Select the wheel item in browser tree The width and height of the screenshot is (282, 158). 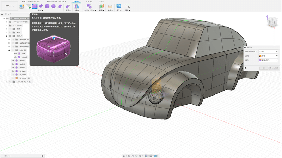pos(24,57)
